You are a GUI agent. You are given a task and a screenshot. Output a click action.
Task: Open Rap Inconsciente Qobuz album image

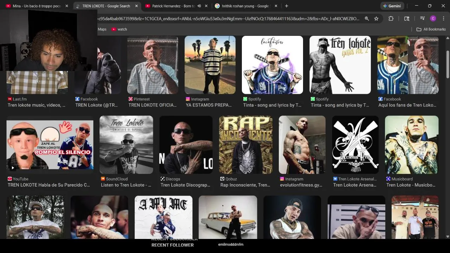tap(246, 145)
